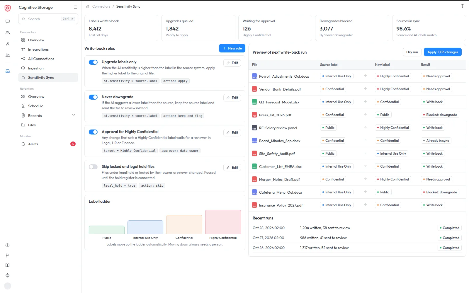Viewport: 469px width, 293px height.
Task: Collapse the sidebar panel icon
Action: coord(75,7)
